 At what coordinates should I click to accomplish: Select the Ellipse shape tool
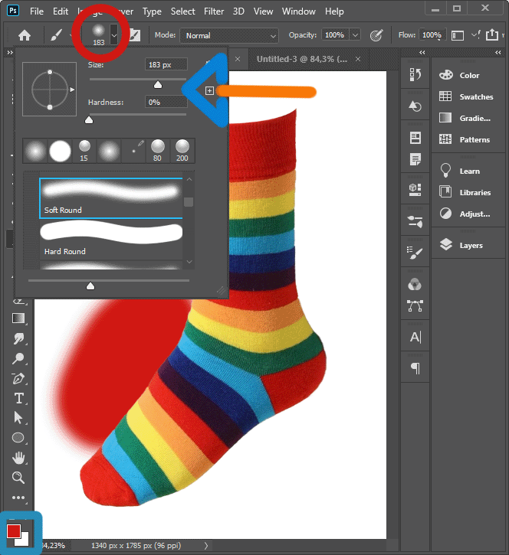click(18, 438)
